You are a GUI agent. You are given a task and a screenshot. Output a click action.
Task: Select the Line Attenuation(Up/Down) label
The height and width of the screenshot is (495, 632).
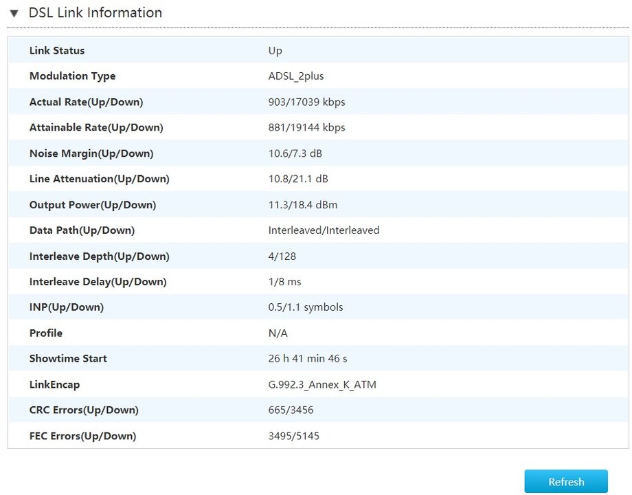click(99, 179)
